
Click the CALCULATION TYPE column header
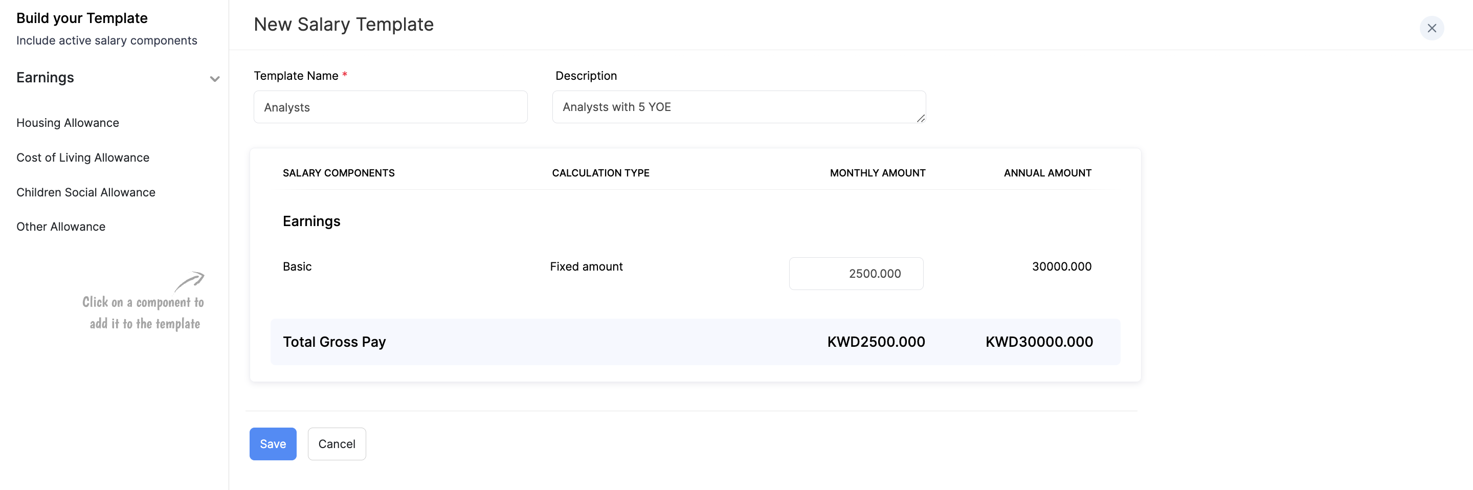tap(600, 173)
